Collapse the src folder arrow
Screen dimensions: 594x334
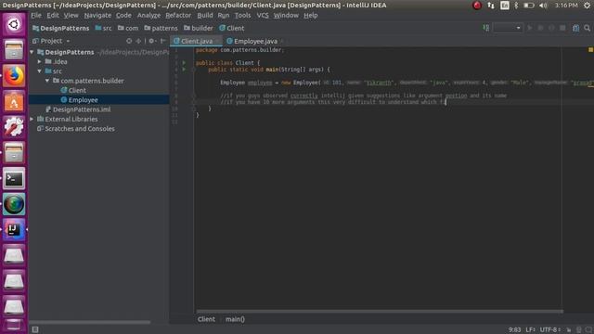click(x=39, y=71)
